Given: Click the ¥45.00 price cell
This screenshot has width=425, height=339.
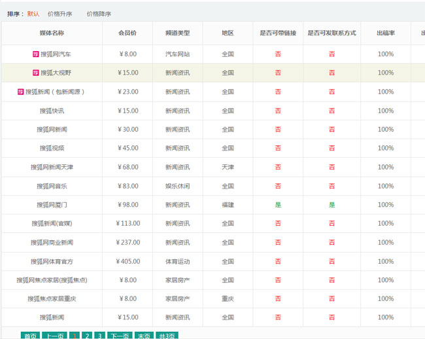Looking at the screenshot, I should pyautogui.click(x=128, y=148).
